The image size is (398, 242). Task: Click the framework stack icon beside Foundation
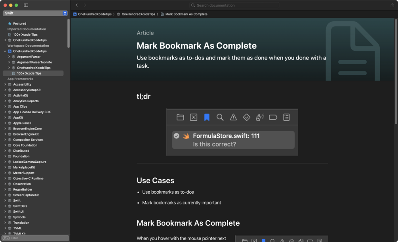(10, 156)
